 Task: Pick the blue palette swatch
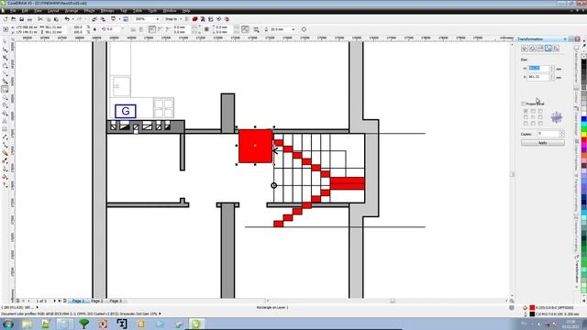click(x=584, y=119)
